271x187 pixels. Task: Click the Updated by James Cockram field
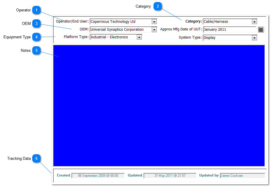(242, 176)
